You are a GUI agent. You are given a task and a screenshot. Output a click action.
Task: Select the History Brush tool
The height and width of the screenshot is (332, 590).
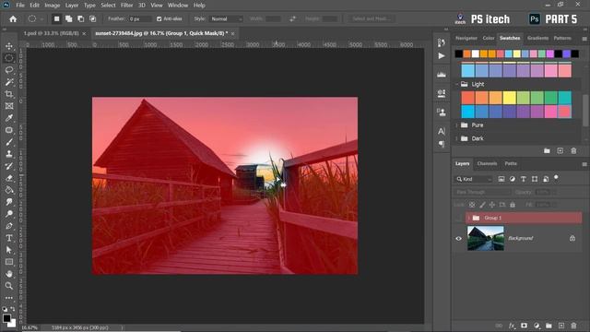(9, 166)
